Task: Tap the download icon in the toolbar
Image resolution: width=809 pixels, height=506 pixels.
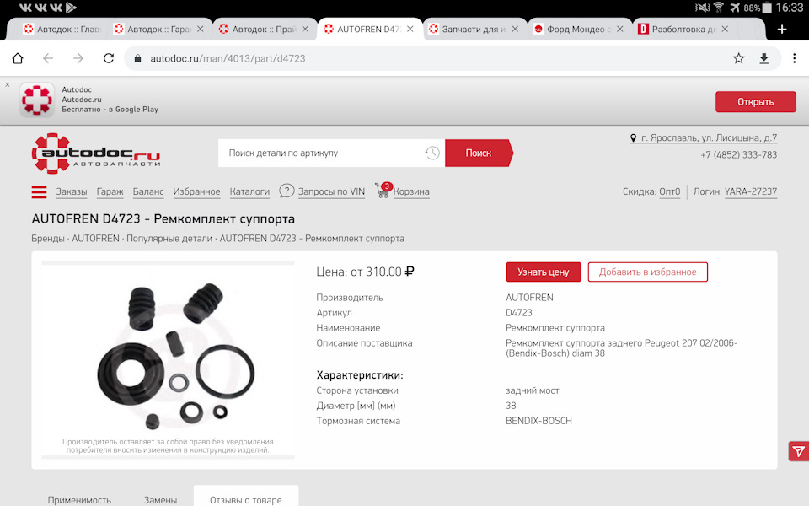Action: [764, 58]
